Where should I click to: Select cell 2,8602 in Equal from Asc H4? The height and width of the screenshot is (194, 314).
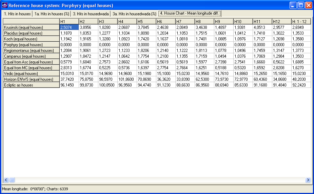(x=127, y=62)
